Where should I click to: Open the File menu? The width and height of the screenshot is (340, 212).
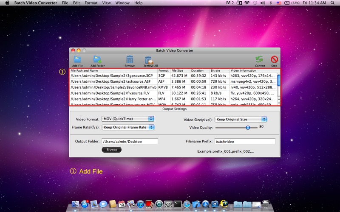(x=65, y=3)
